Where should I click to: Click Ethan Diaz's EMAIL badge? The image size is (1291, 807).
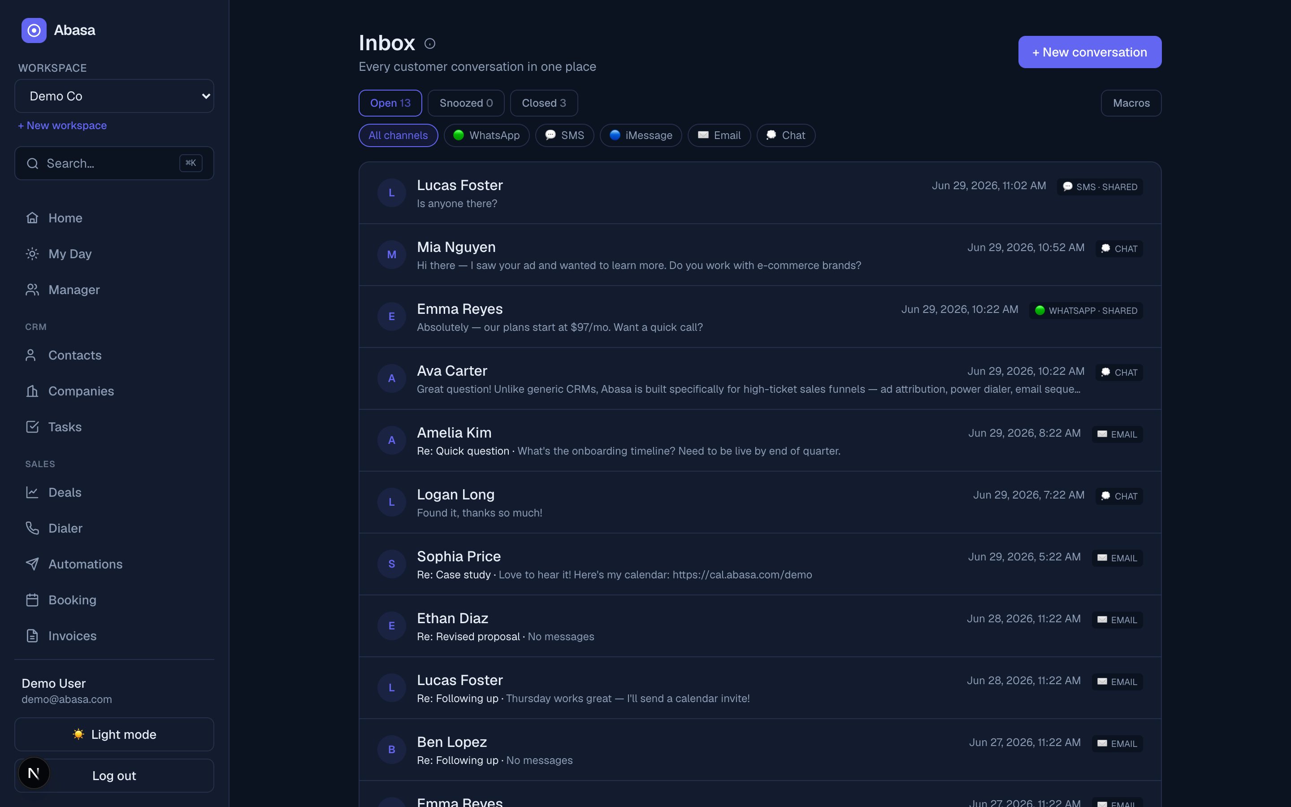coord(1117,620)
